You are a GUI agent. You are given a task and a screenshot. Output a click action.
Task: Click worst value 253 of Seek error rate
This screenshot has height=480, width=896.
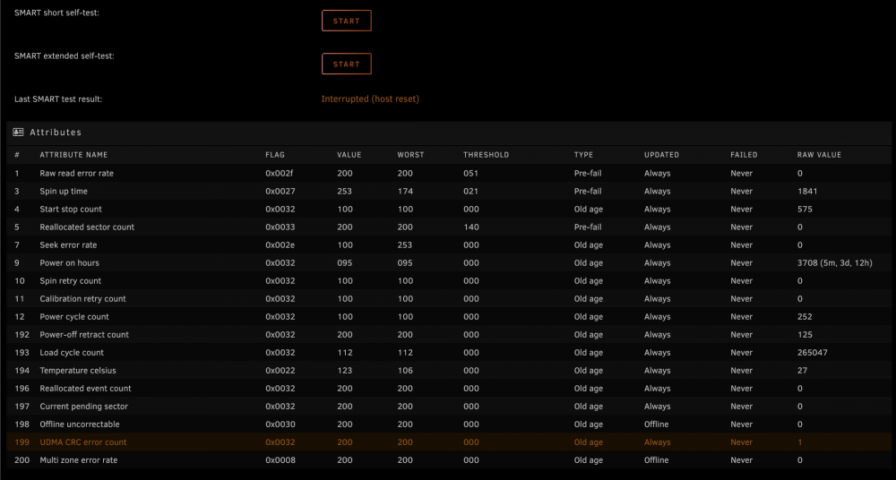tap(405, 245)
